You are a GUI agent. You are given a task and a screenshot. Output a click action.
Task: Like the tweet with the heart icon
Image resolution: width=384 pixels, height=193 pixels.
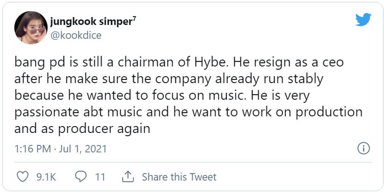[x=22, y=177]
